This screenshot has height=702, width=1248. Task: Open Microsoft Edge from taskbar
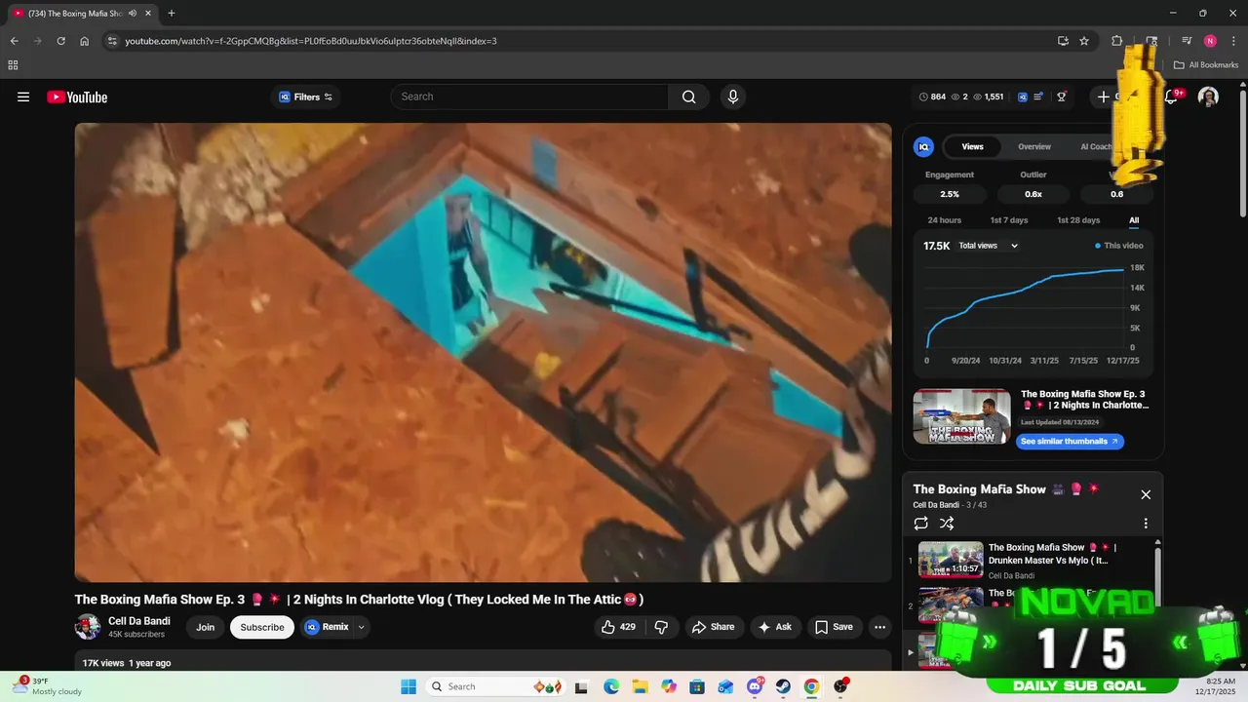click(611, 686)
